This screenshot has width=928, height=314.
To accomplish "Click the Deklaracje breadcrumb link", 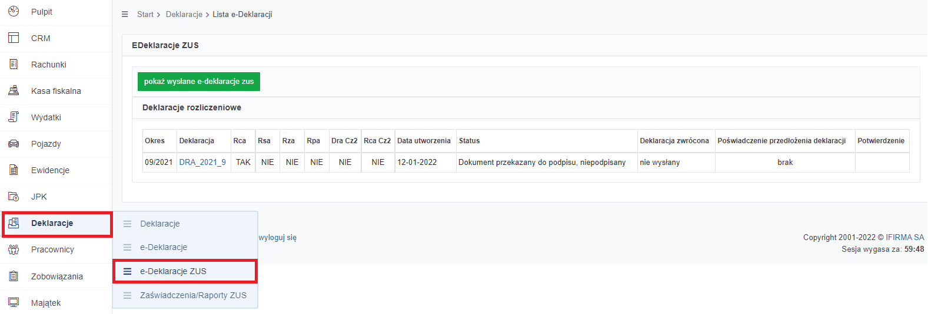I will [x=184, y=14].
